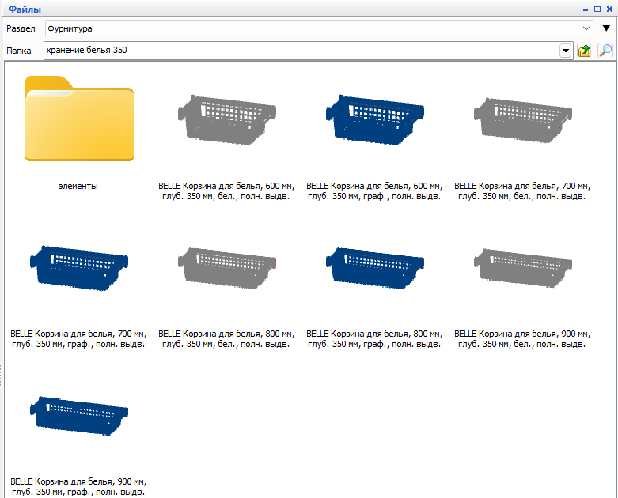
Task: Maximize the Файлы panel
Action: click(597, 9)
